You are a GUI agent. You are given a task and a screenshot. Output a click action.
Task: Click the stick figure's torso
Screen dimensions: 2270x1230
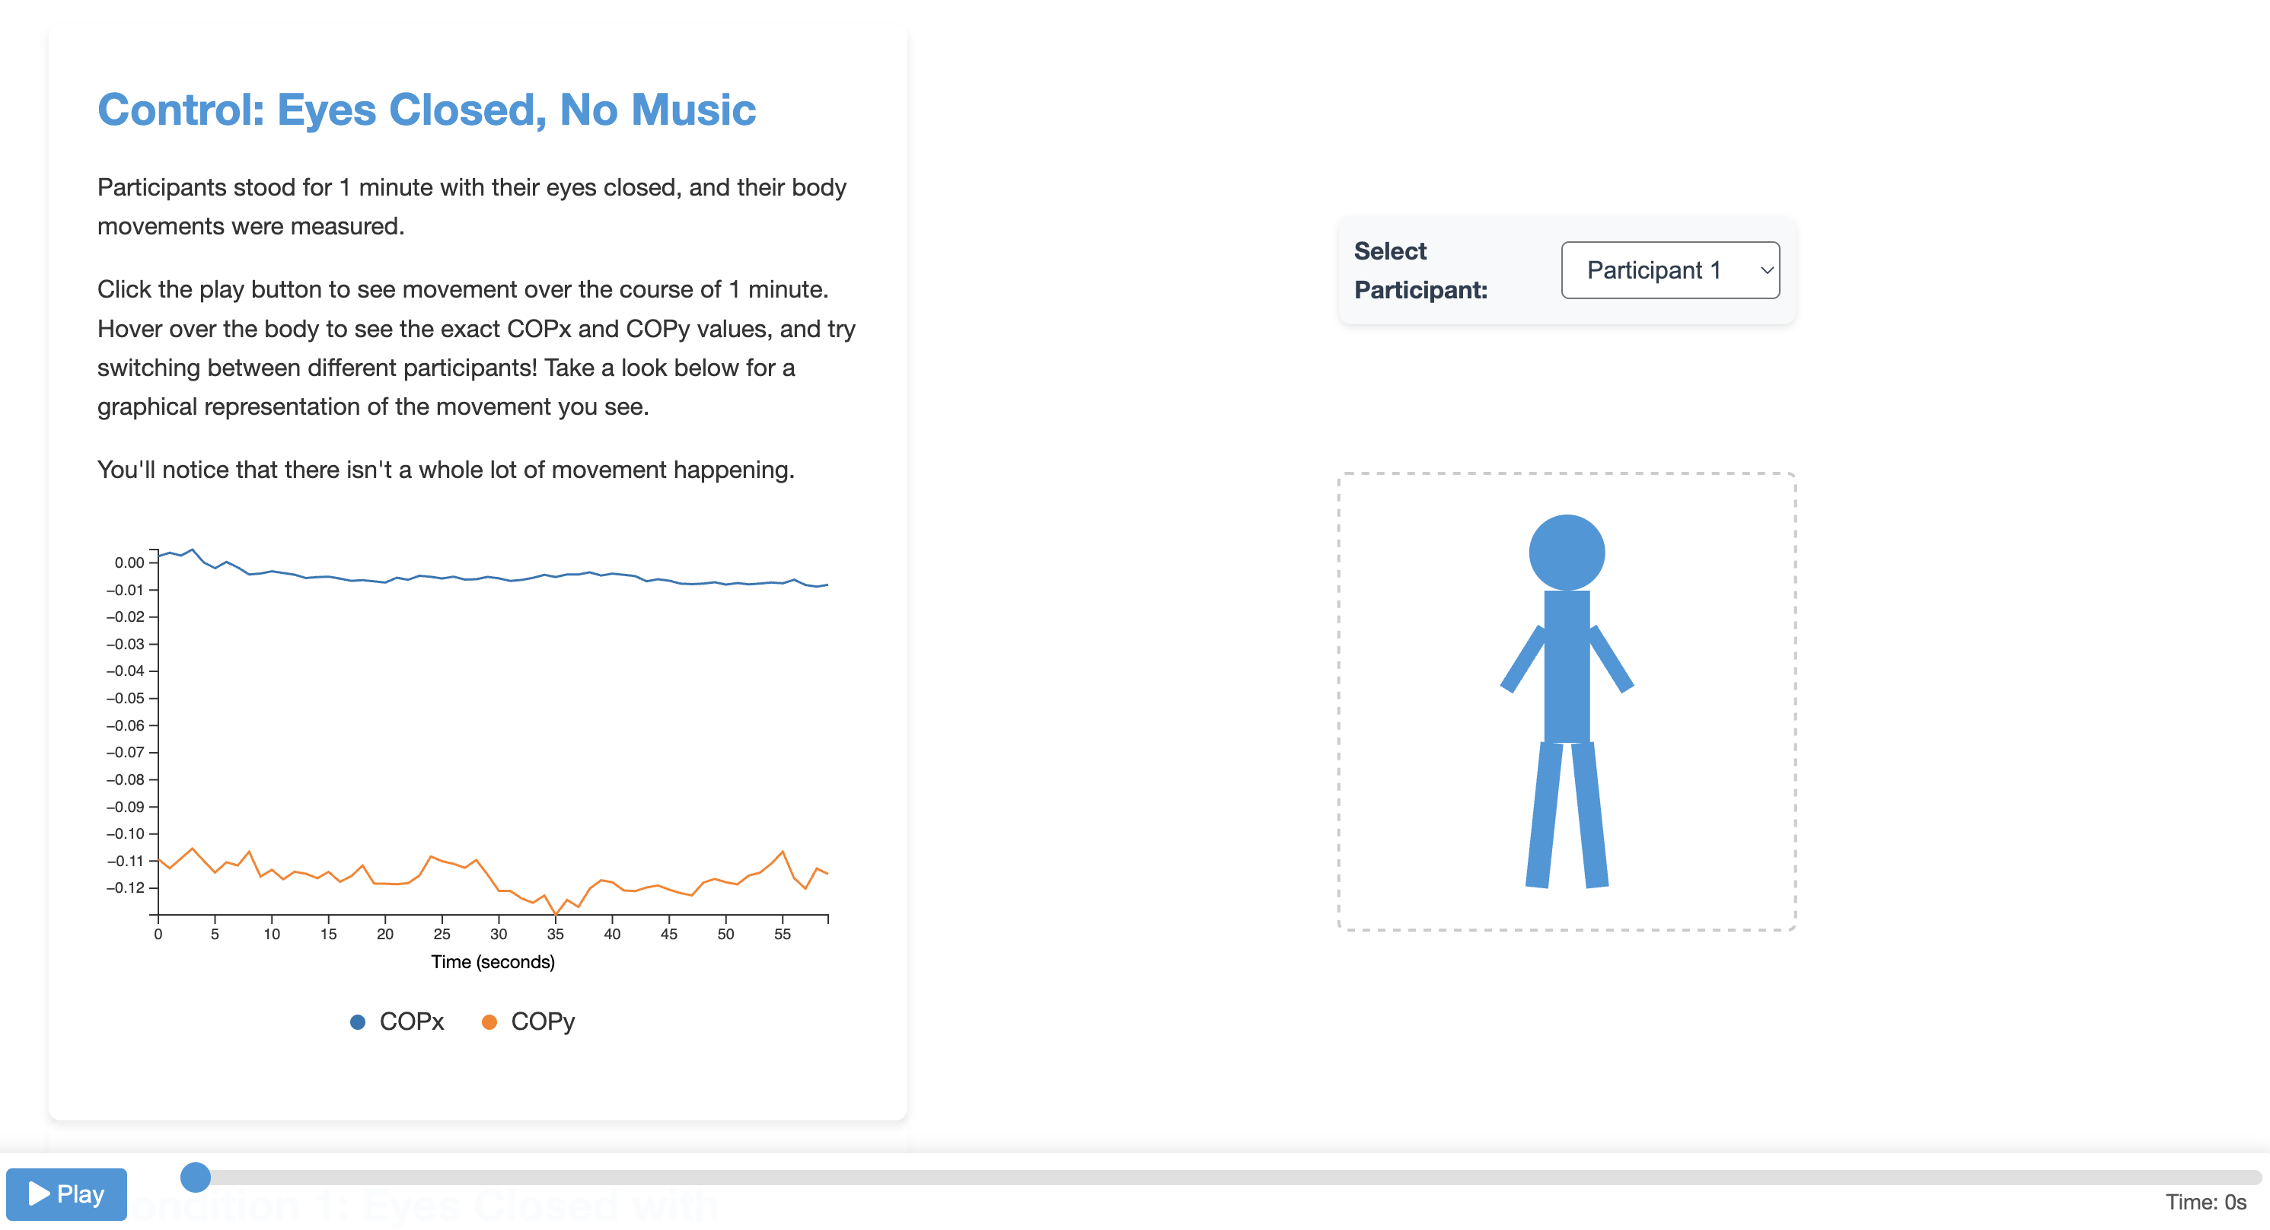1567,667
